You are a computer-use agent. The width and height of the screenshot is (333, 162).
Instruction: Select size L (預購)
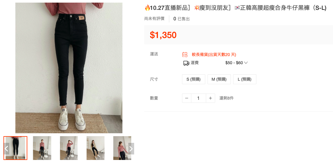coord(245,79)
